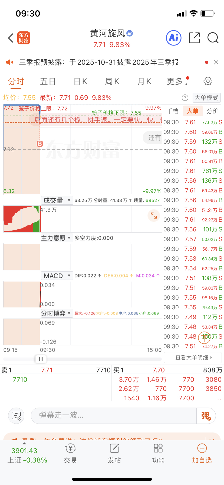
Task: Select the 大单 tab
Action: (x=193, y=111)
